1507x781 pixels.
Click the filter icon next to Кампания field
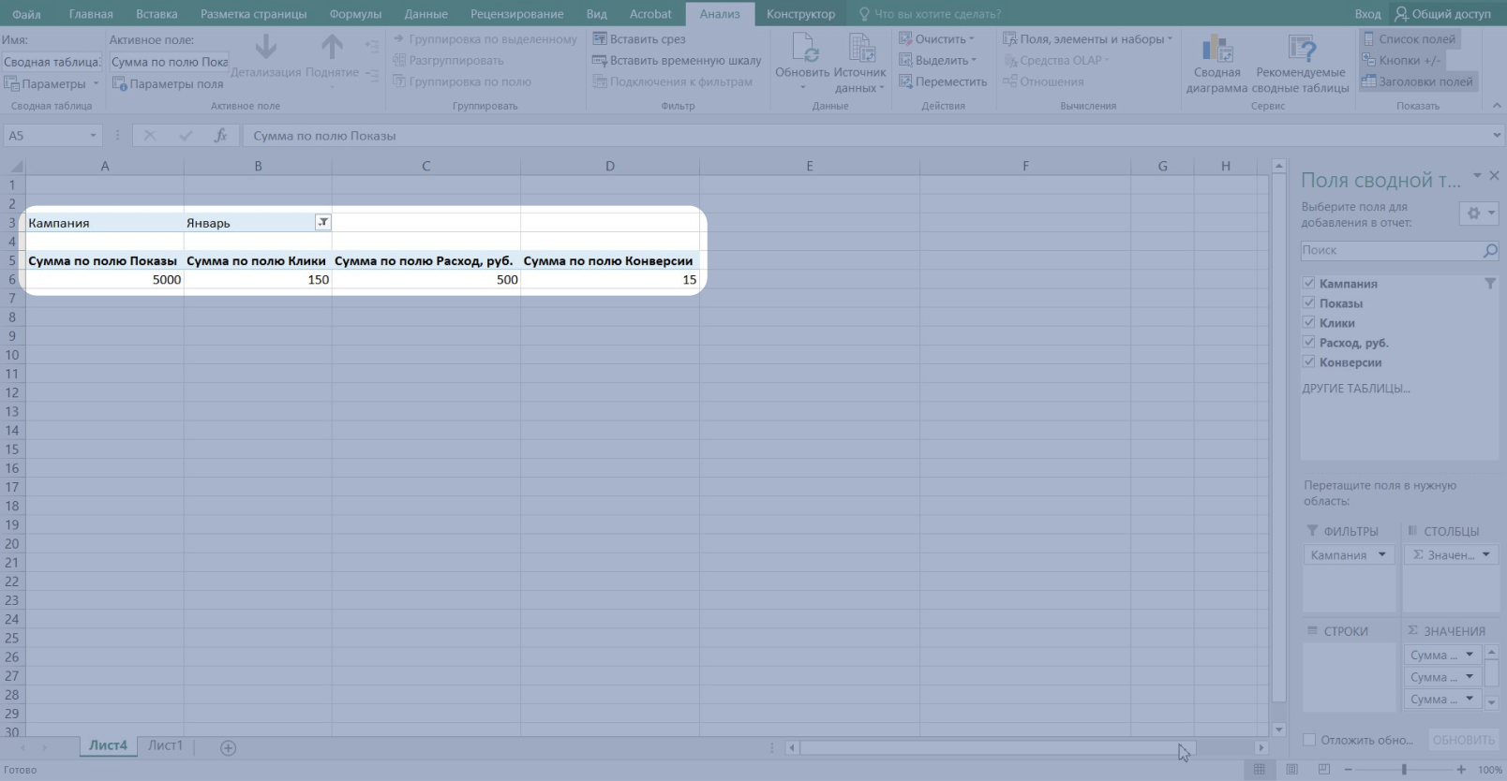click(1490, 284)
